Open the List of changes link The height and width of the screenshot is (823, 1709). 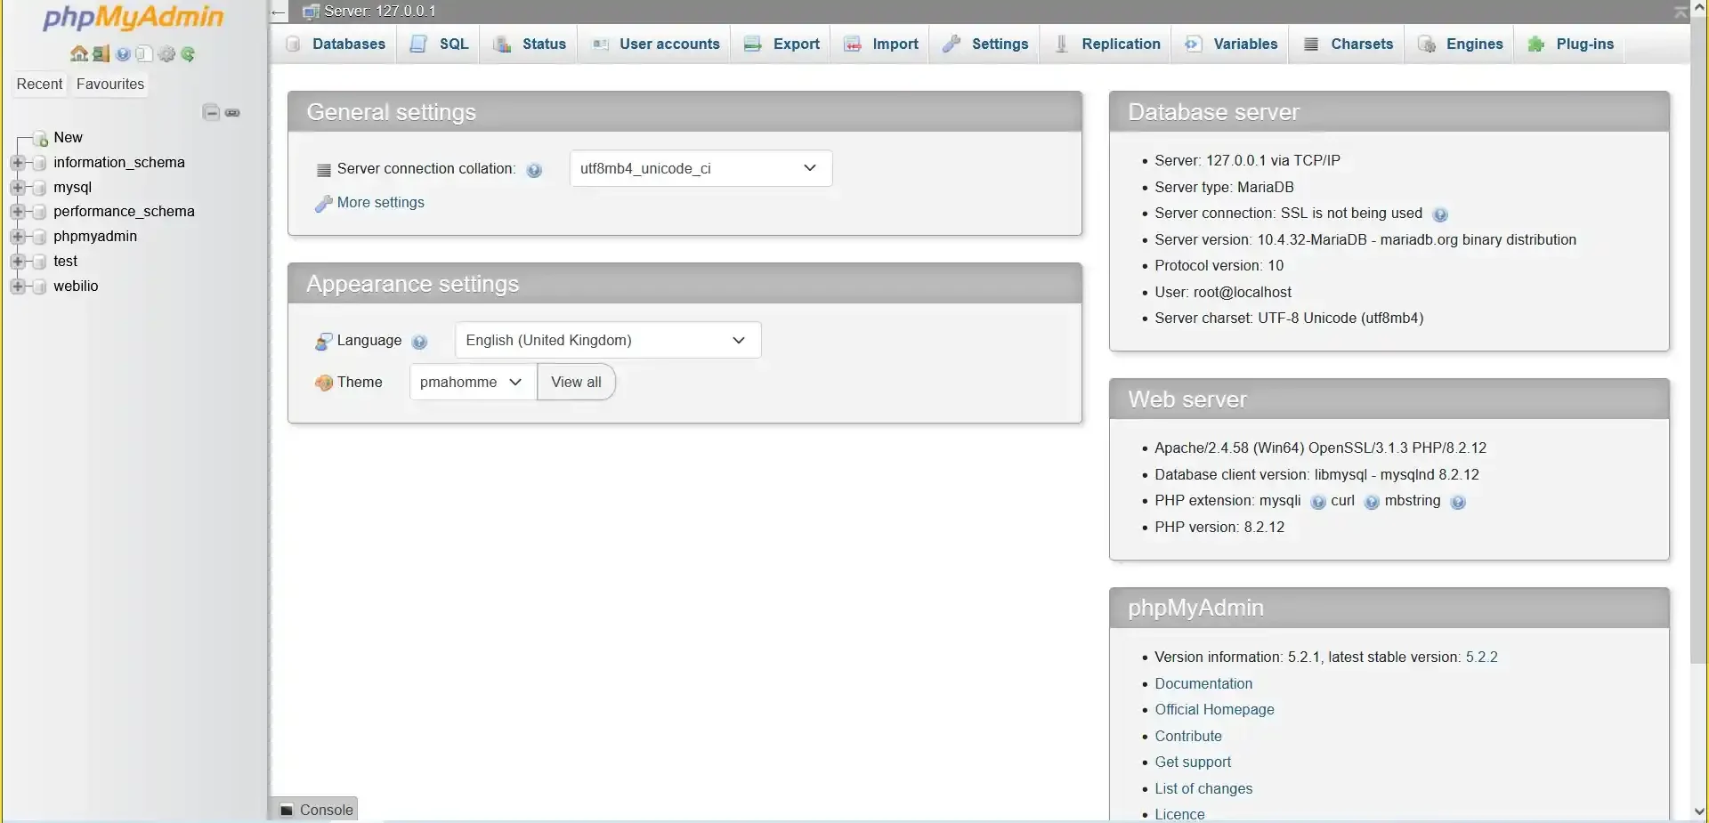1203,789
